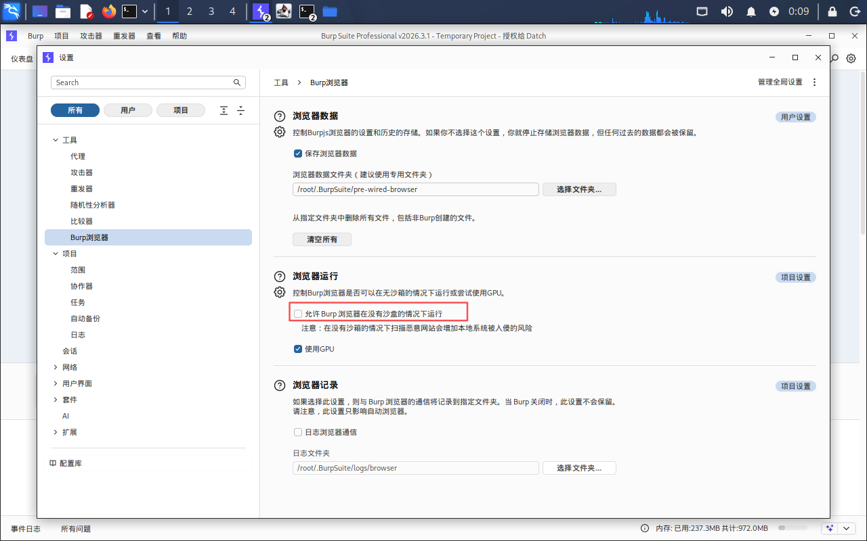Click the 浏览器数据文件夹 path field
Screen dimensions: 867x541
coord(416,189)
